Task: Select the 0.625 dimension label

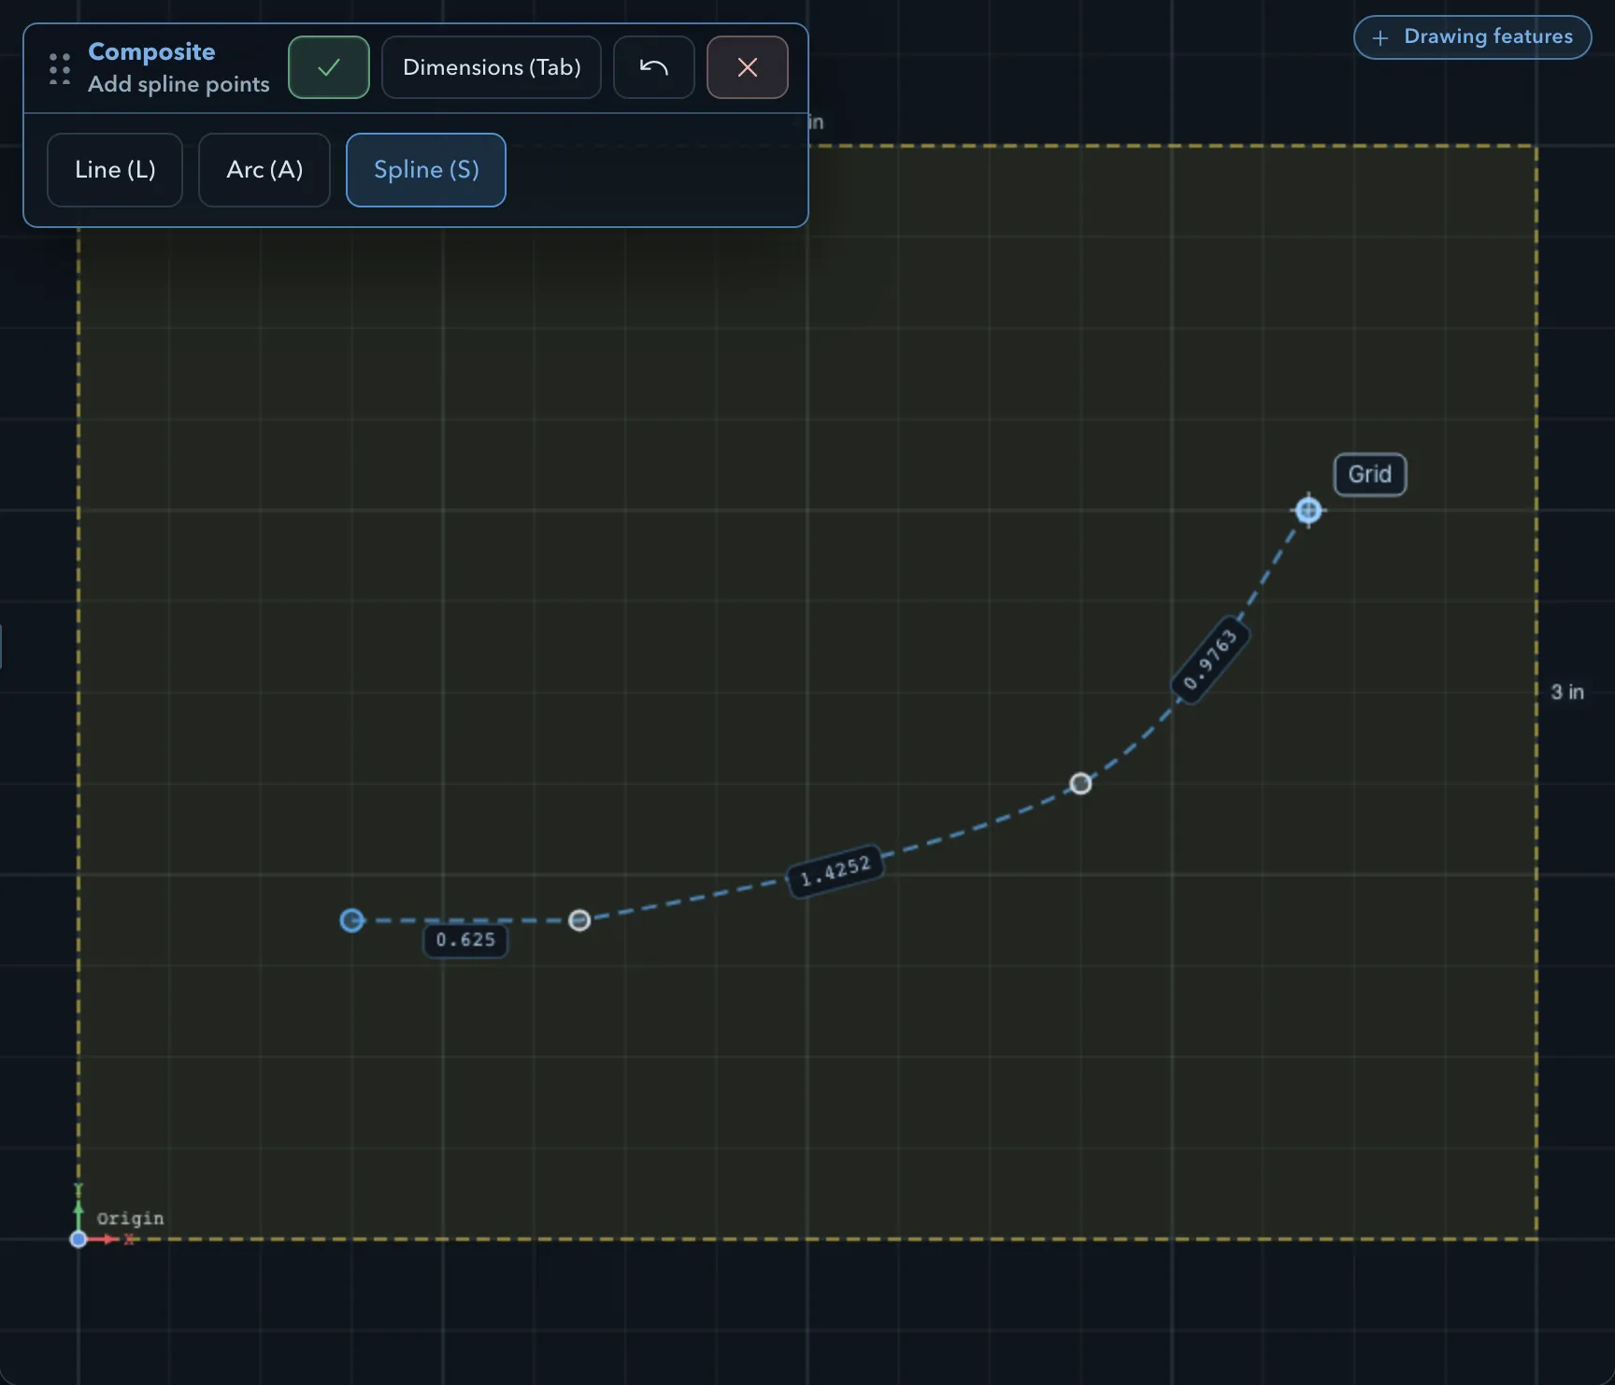Action: click(465, 940)
